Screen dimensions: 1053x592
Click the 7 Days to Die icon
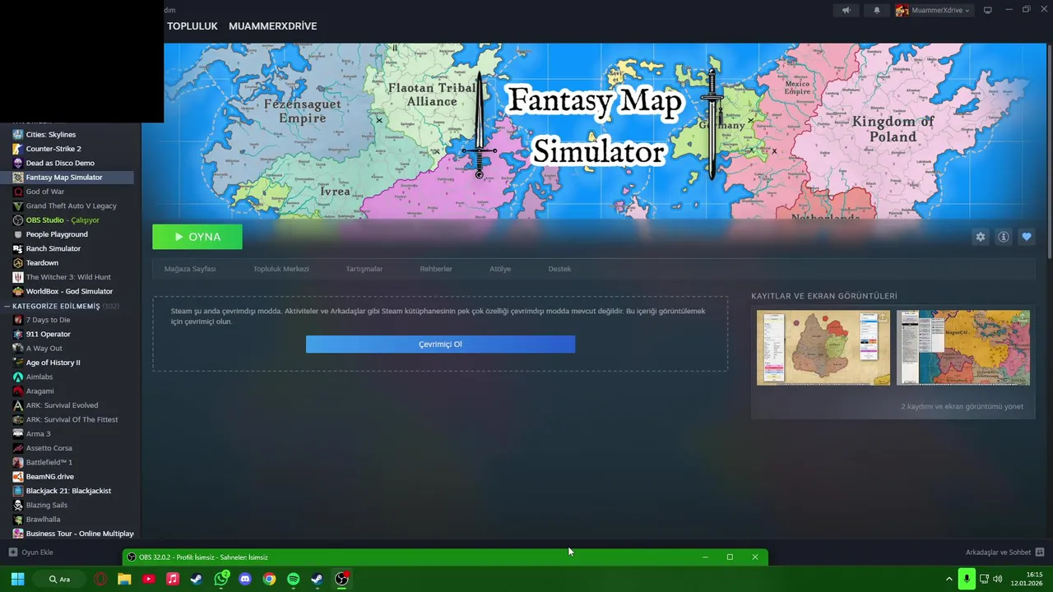[x=18, y=320]
